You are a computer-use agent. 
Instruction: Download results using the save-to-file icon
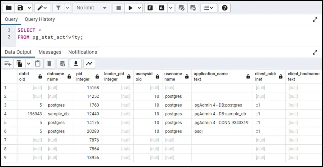coord(76,63)
